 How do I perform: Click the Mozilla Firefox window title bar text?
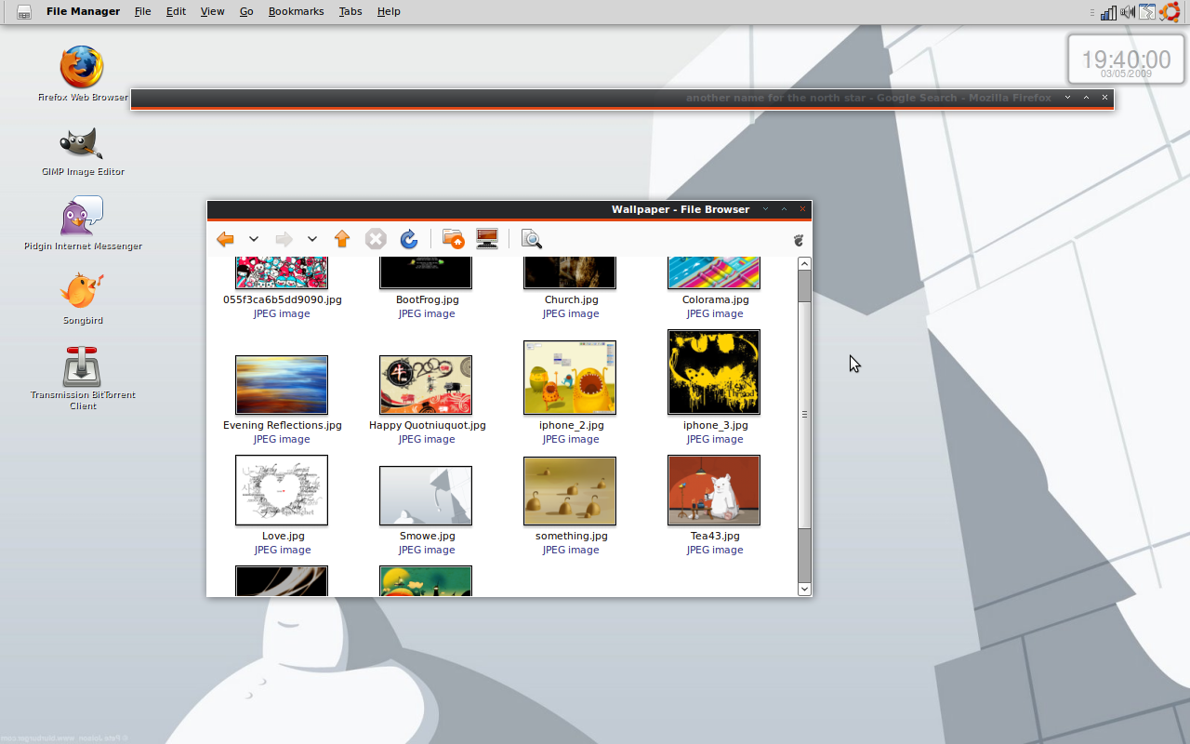pos(868,98)
